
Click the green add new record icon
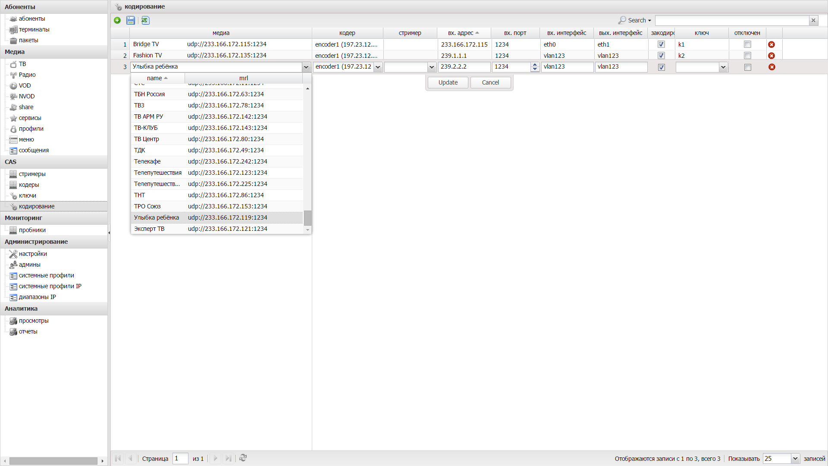click(x=117, y=20)
